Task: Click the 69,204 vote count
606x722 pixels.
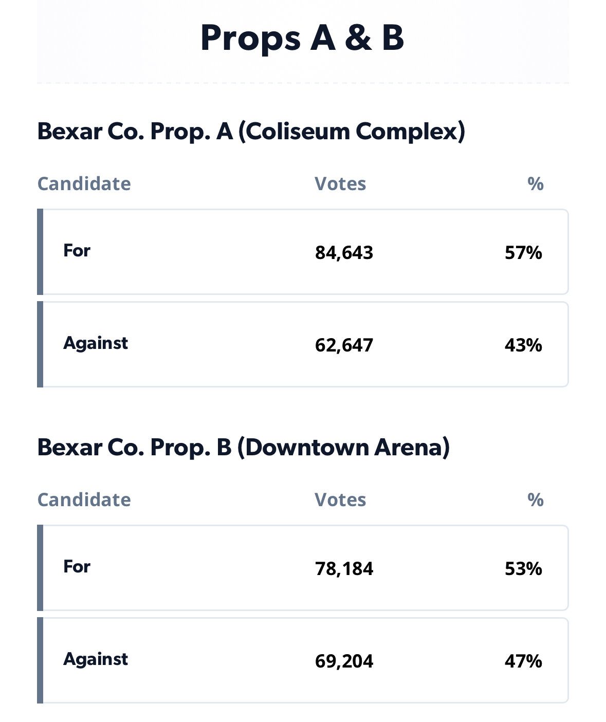Action: [344, 661]
